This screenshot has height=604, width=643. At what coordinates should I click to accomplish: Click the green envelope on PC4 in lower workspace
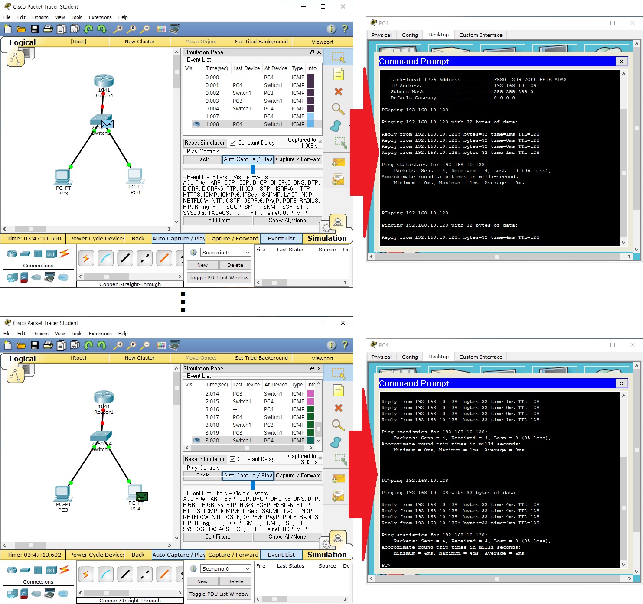click(142, 497)
